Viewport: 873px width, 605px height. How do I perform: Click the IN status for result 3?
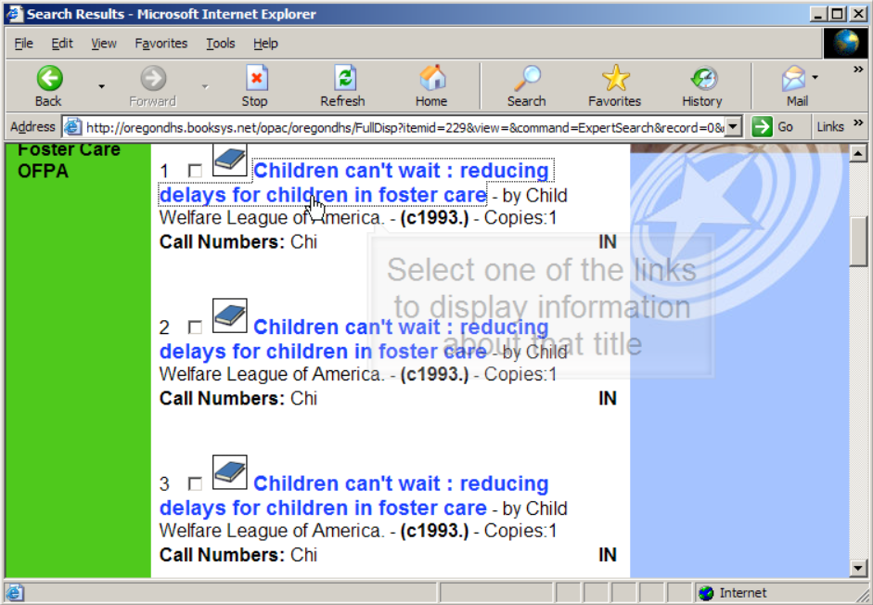click(x=608, y=555)
